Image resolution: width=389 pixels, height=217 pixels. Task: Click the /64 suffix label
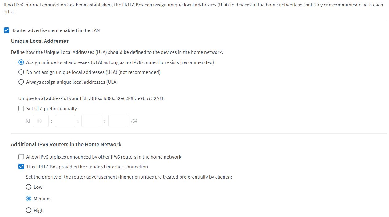tap(134, 121)
